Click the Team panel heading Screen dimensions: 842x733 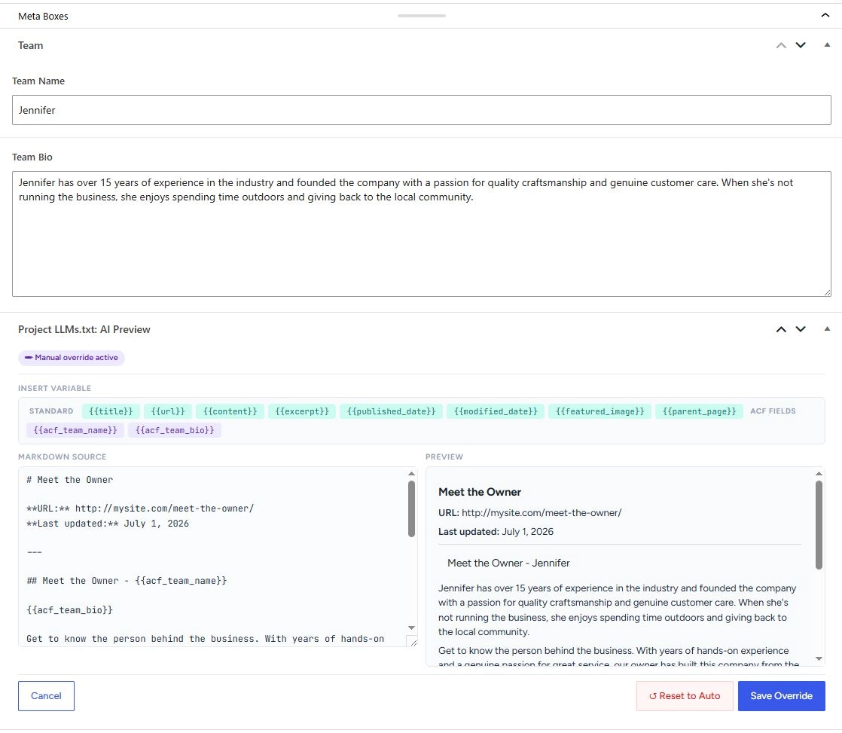coord(31,46)
